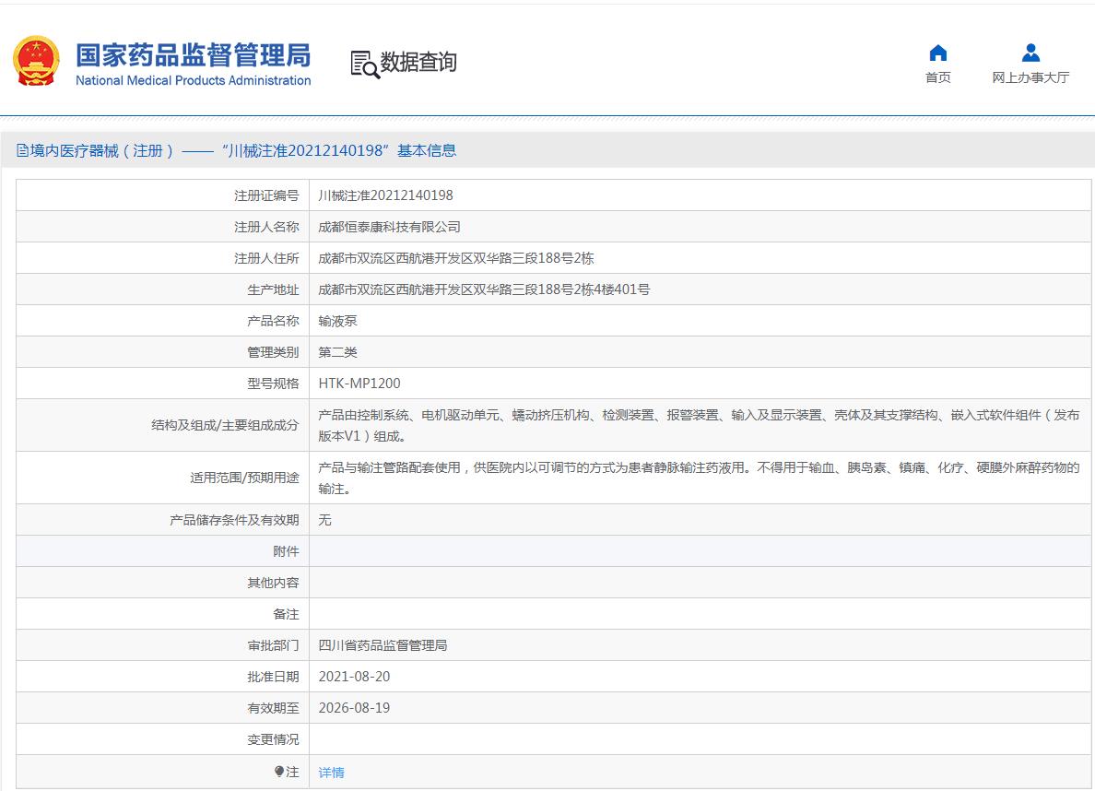Click the 产品储存条件及有效期 label
The height and width of the screenshot is (791, 1095).
coord(234,520)
